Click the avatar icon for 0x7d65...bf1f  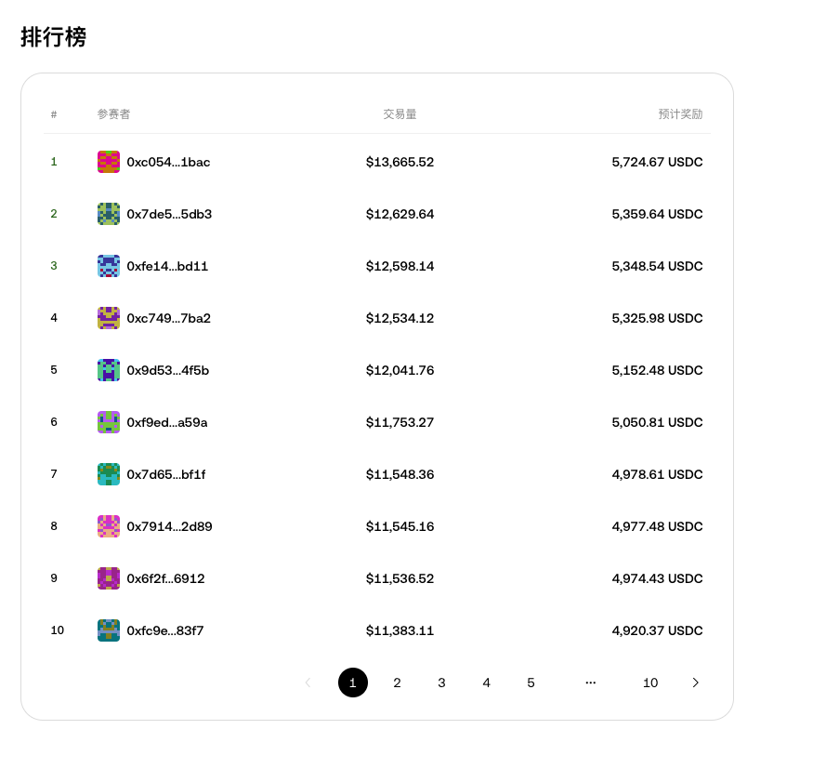109,474
